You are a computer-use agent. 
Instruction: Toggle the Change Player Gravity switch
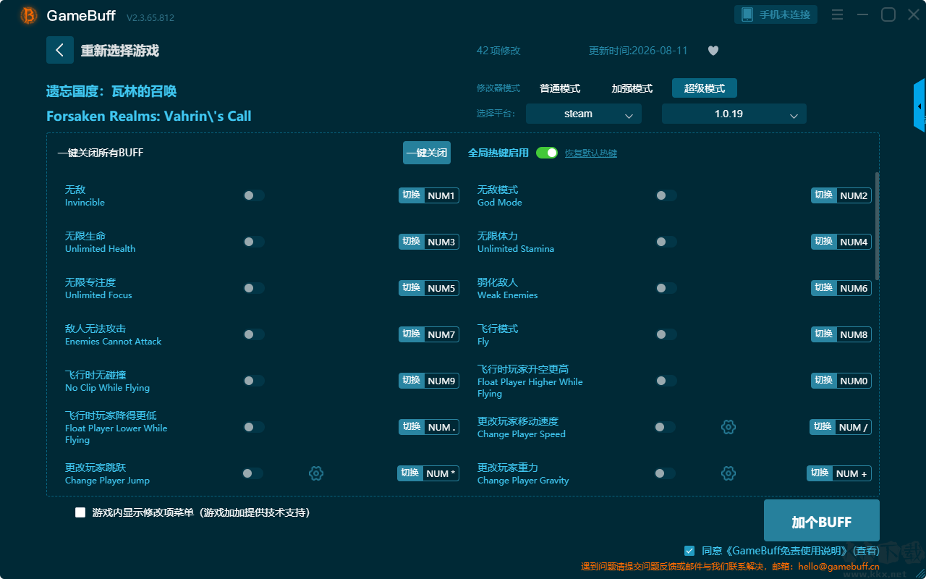(665, 473)
